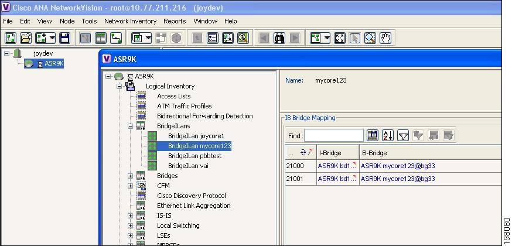Collapse the joydev tree node

tap(6, 53)
